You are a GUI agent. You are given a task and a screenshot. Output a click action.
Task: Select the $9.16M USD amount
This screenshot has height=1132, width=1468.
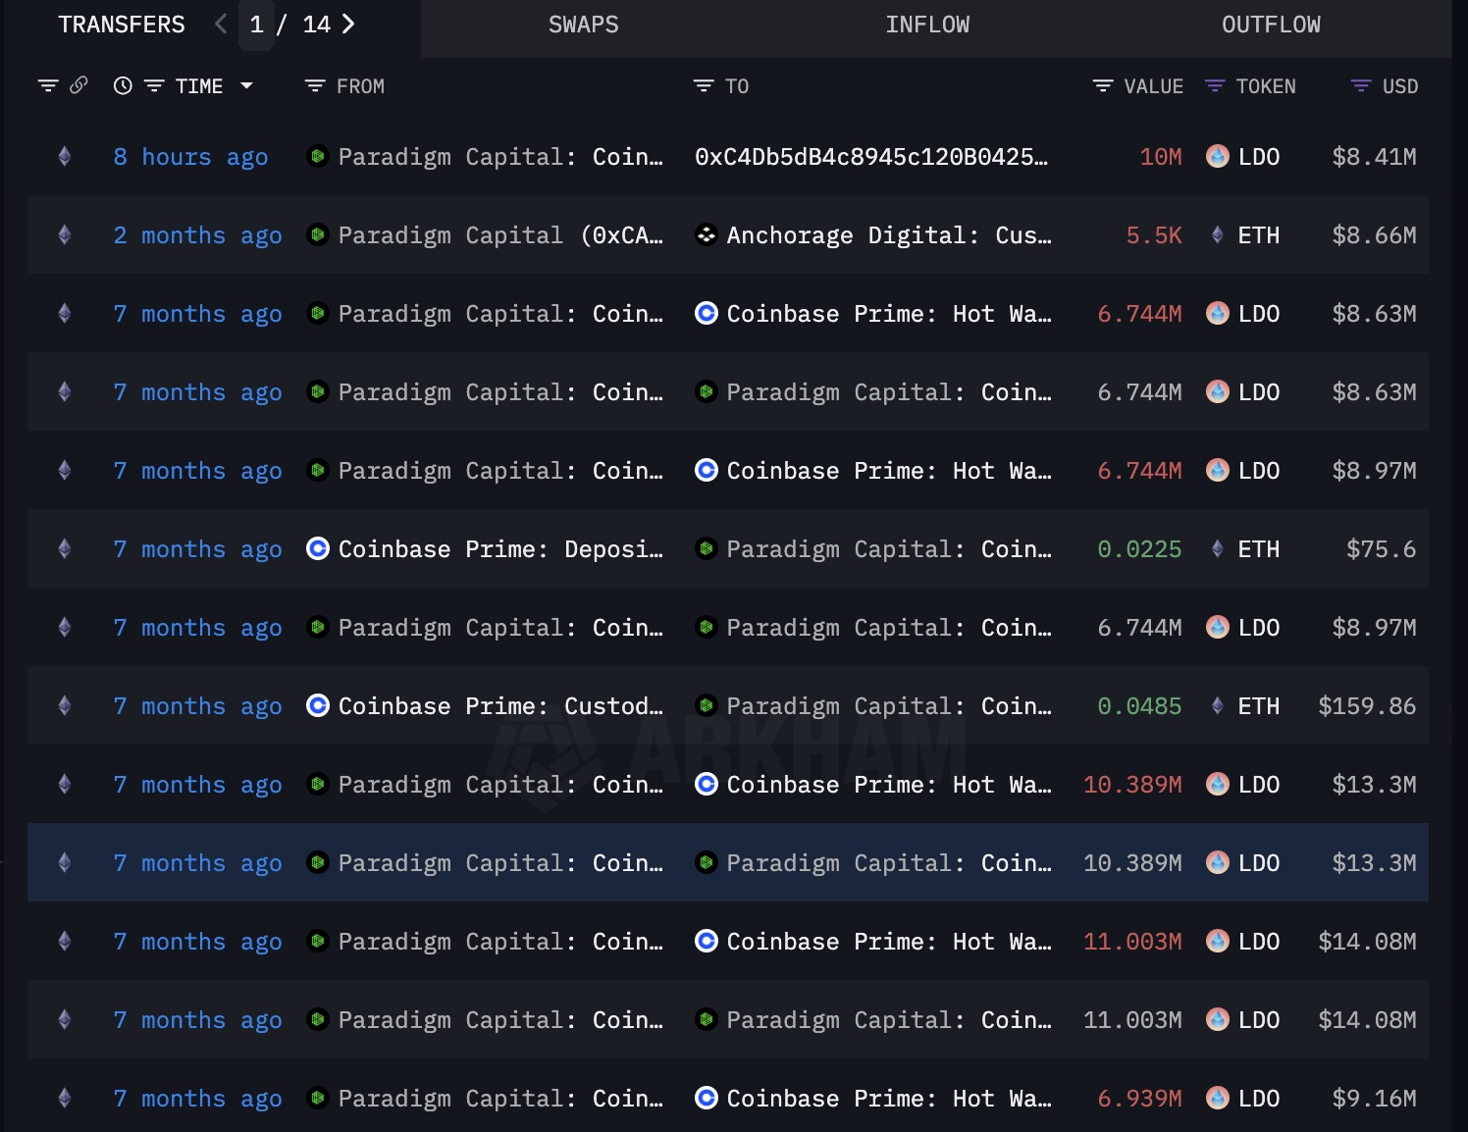1374,1099
